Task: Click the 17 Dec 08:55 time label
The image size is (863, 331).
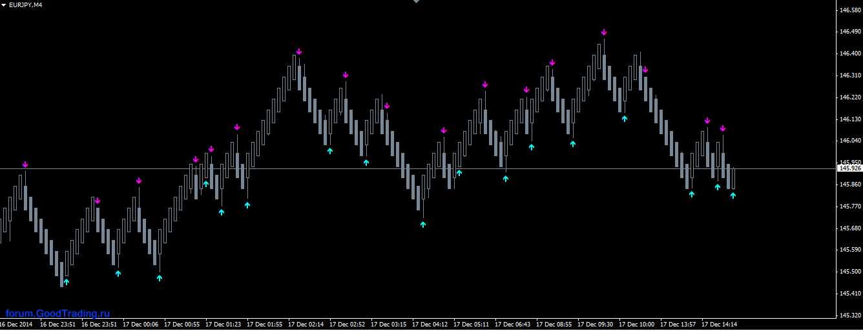Action: point(554,325)
